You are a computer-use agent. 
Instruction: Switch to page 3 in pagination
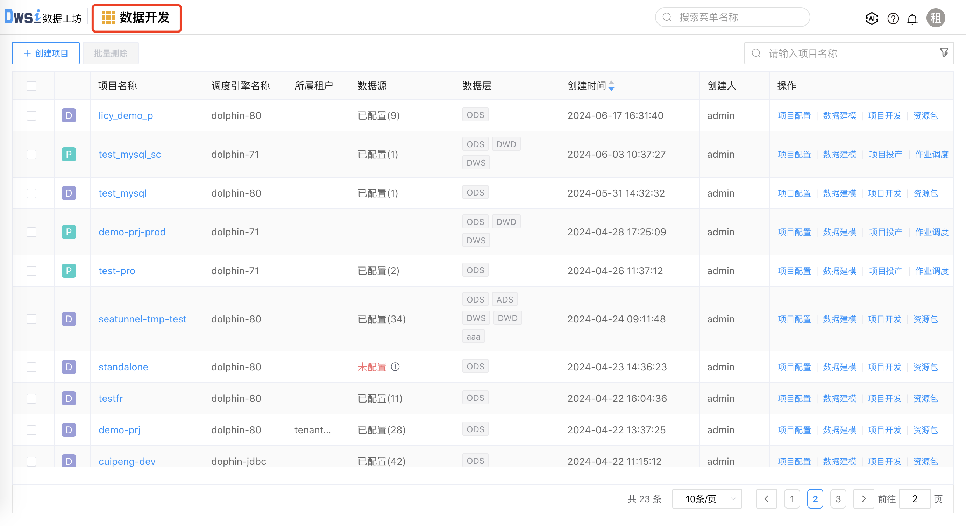pos(838,499)
